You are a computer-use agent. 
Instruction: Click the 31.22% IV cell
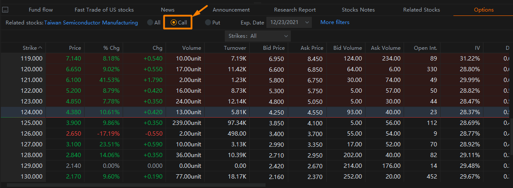[x=471, y=59]
